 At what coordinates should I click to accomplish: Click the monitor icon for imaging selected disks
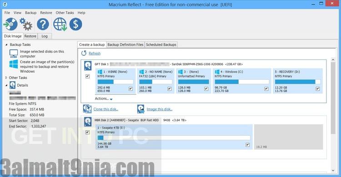(14, 53)
